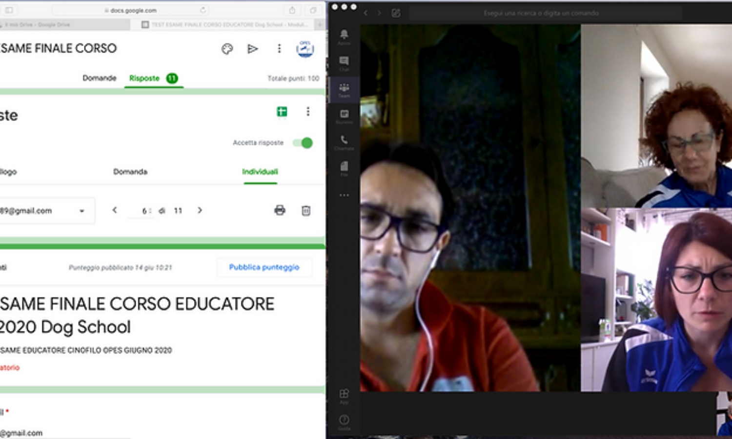This screenshot has width=732, height=439.
Task: Click the new chat compose icon
Action: click(396, 13)
